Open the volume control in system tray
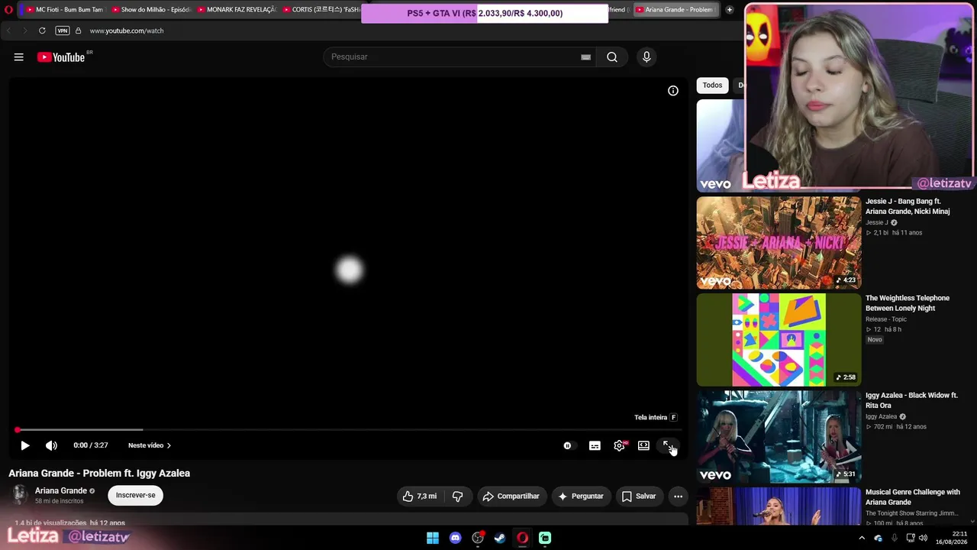Viewport: 977px width, 550px height. click(923, 538)
